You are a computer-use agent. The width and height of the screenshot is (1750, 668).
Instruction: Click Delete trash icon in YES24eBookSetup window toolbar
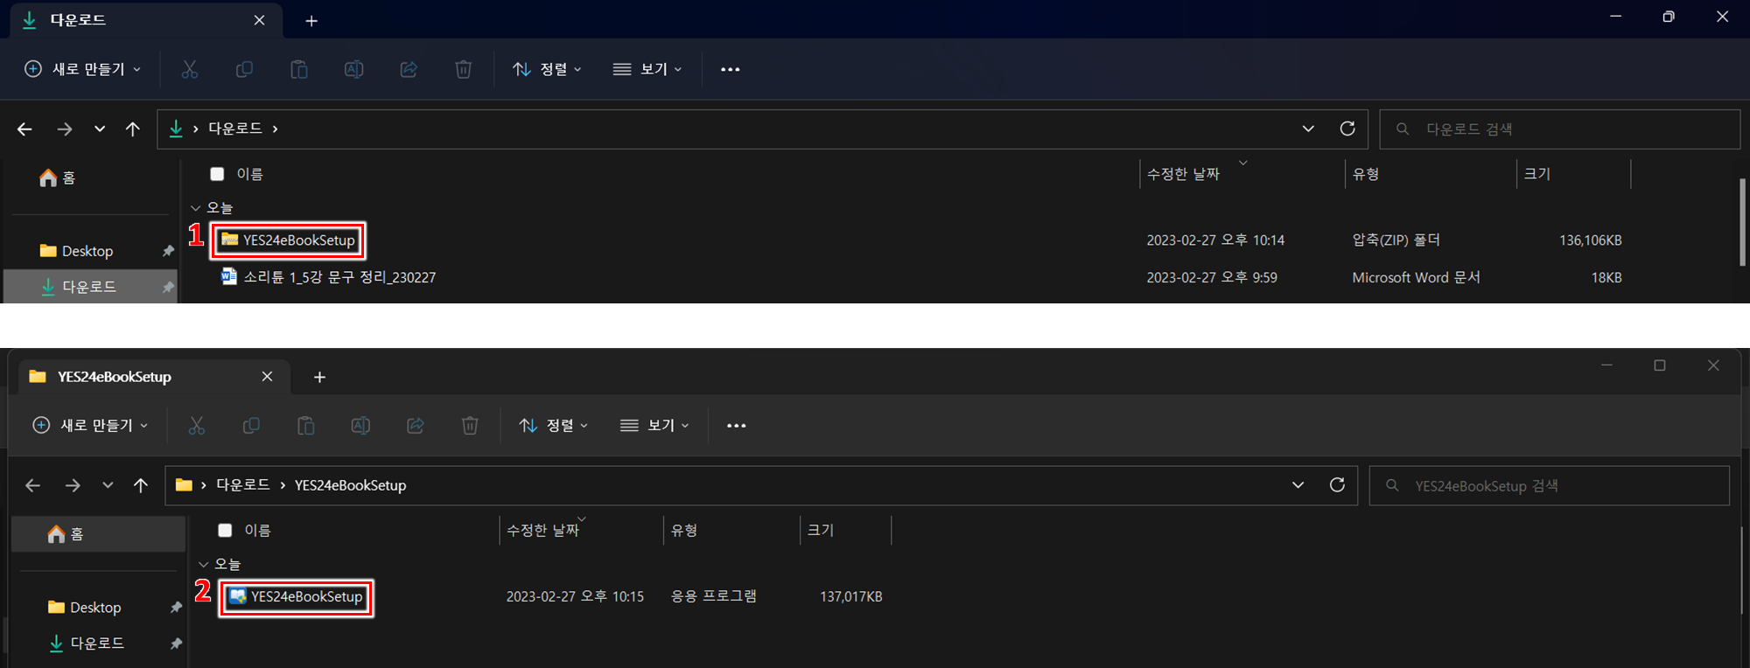470,426
